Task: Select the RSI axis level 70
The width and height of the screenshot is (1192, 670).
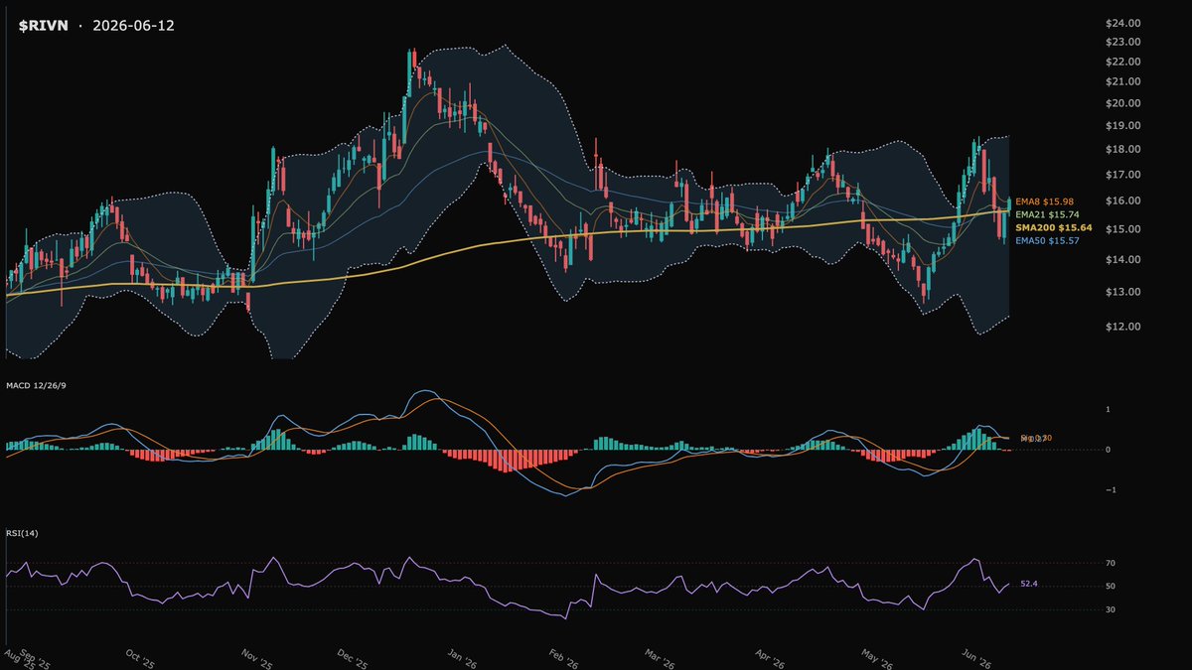Action: tap(1111, 563)
